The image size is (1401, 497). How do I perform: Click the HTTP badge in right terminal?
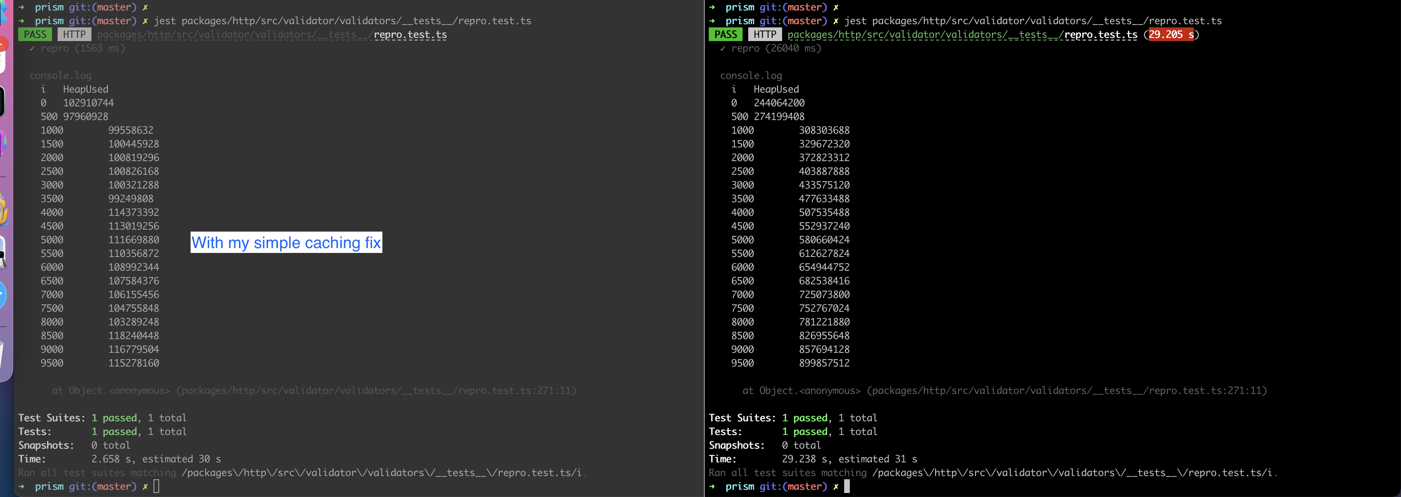765,34
